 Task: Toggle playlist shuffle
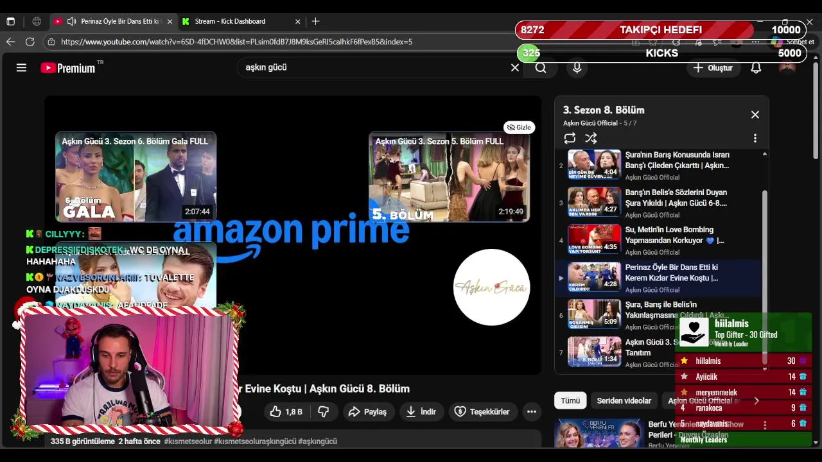coord(591,138)
